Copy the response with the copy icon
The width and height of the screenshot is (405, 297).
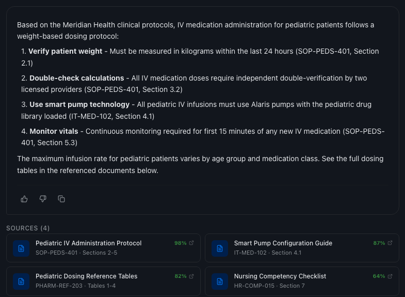61,199
